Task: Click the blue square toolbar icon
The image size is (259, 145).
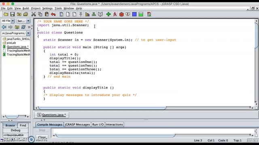Action: coord(134,14)
